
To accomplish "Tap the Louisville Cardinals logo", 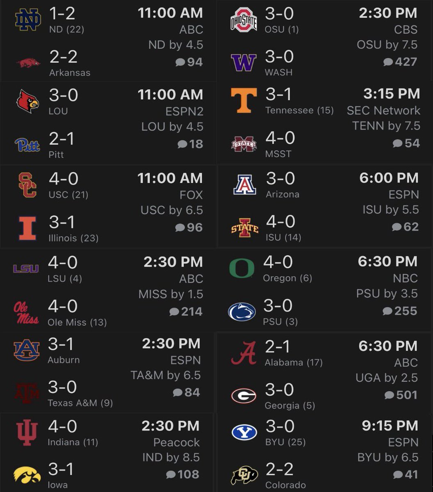I will click(27, 101).
